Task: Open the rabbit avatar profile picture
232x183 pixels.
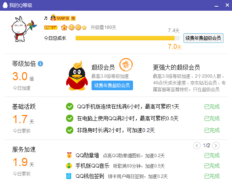Action: (x=24, y=28)
